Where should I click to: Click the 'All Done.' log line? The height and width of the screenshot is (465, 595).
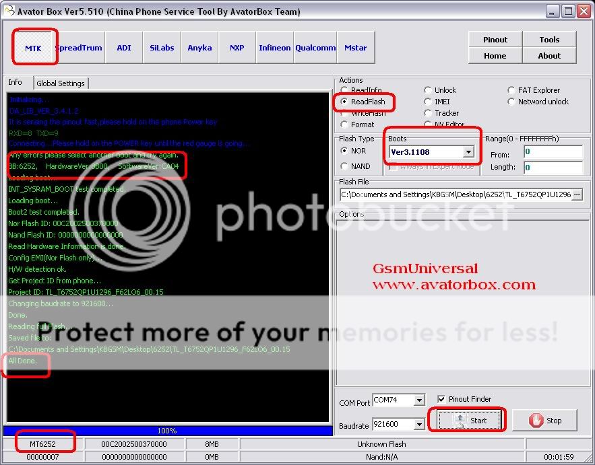(23, 361)
